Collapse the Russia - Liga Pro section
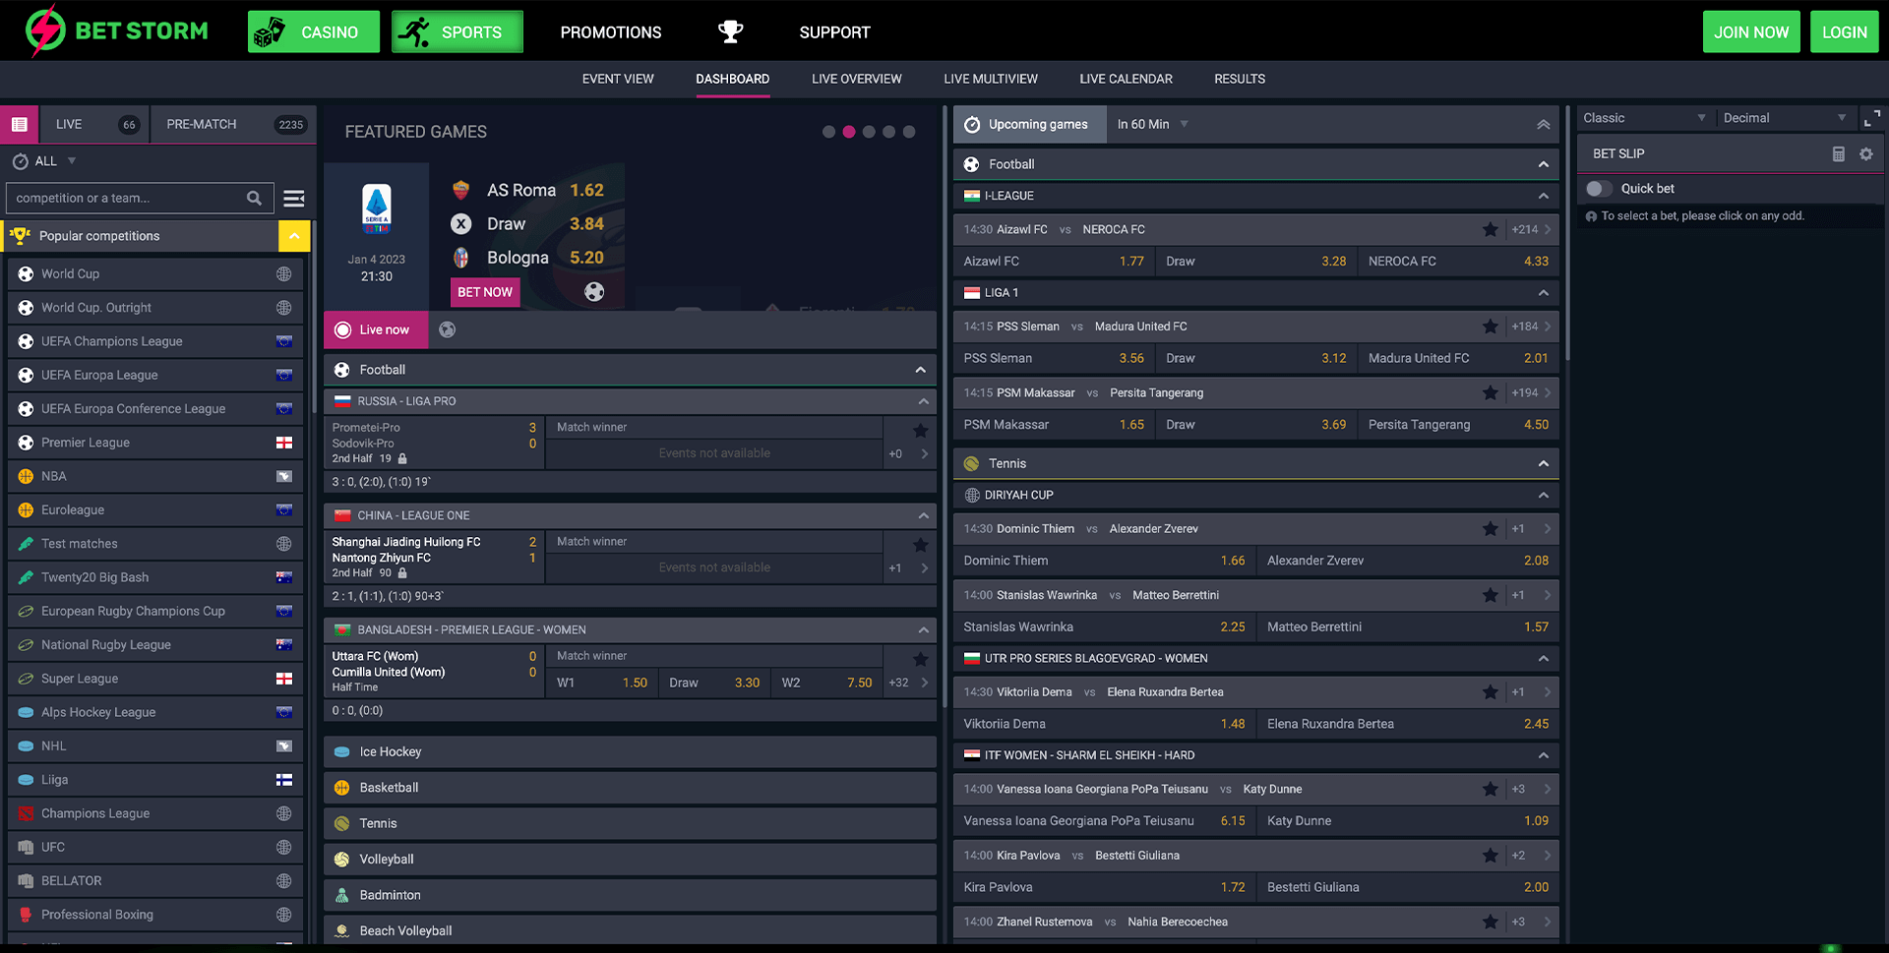The image size is (1889, 953). pos(923,401)
